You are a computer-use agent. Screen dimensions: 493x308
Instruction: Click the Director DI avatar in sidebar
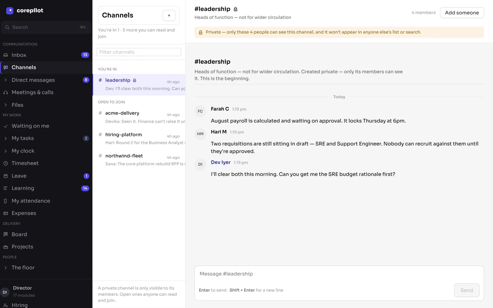[5, 292]
